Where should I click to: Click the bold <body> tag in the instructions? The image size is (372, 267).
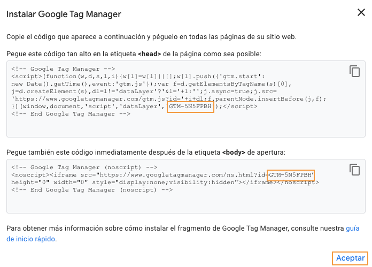[x=232, y=152]
